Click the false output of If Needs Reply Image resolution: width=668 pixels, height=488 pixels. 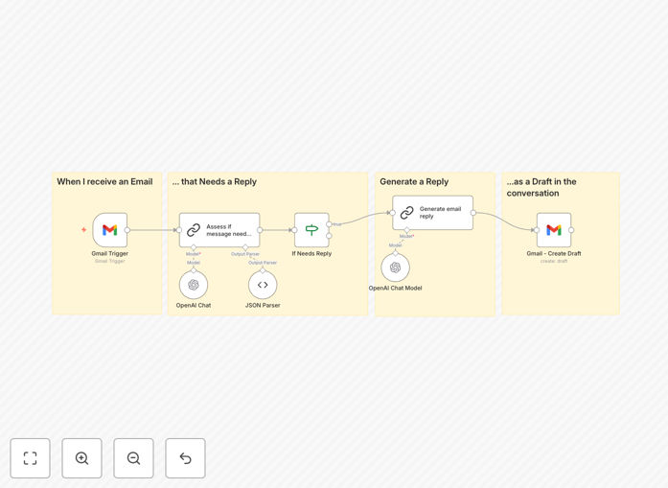tap(329, 236)
